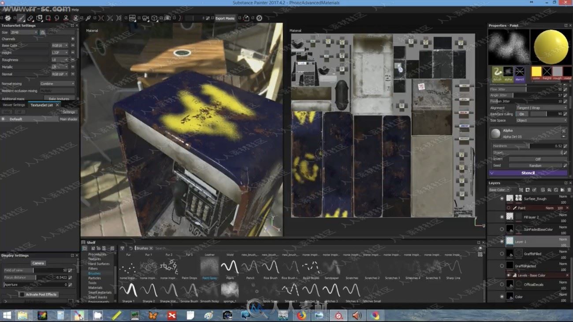Open the Layers Base Color channel dropdown

pos(499,190)
